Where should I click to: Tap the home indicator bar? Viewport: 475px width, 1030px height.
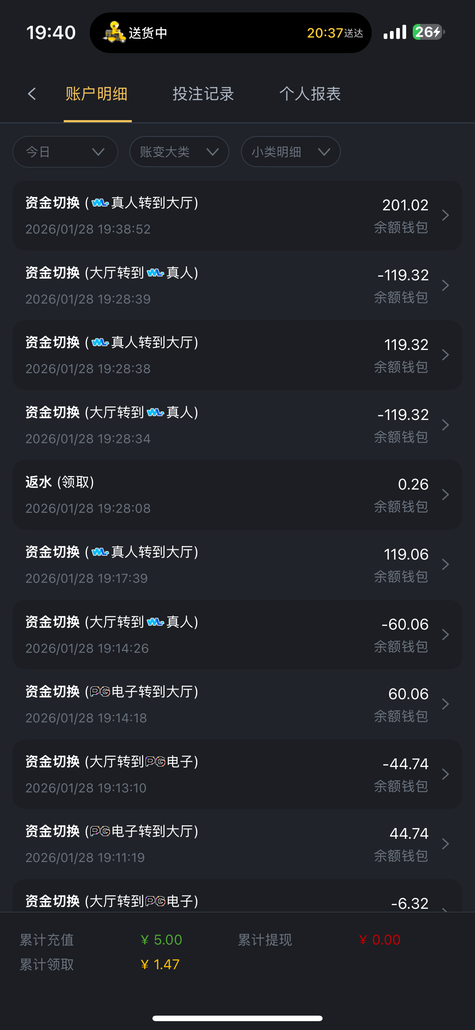tap(237, 1018)
